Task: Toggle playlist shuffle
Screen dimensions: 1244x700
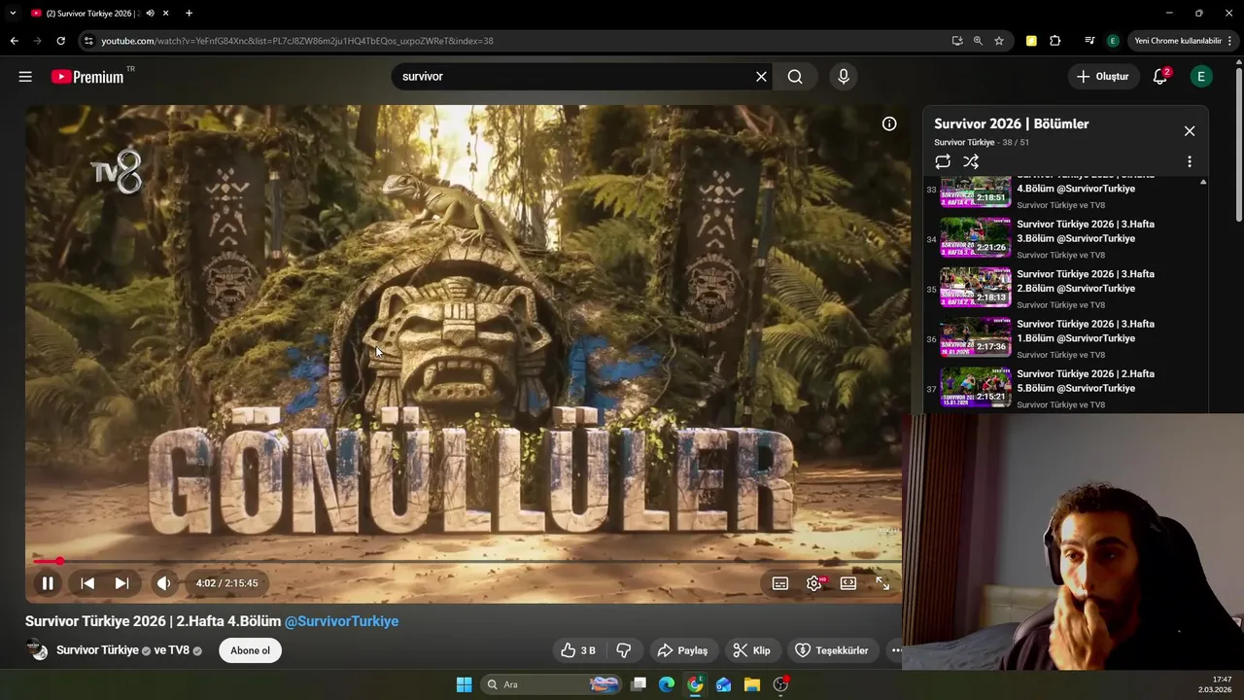Action: coord(971,161)
